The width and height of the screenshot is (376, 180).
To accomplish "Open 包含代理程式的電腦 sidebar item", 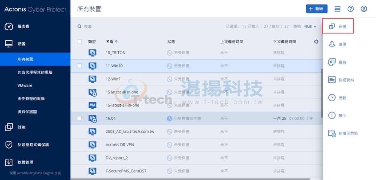I will [35, 72].
